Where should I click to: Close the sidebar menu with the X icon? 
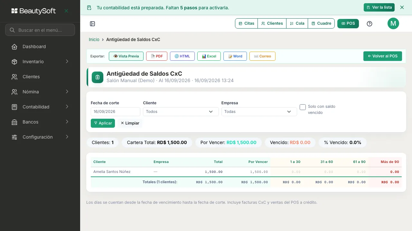(x=66, y=11)
